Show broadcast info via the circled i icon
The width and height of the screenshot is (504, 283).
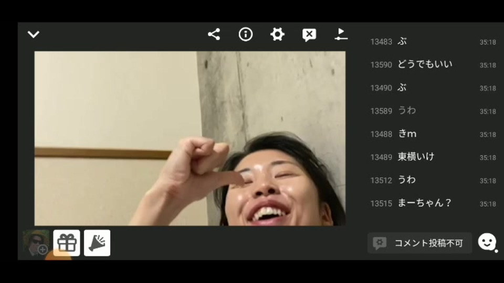(246, 35)
